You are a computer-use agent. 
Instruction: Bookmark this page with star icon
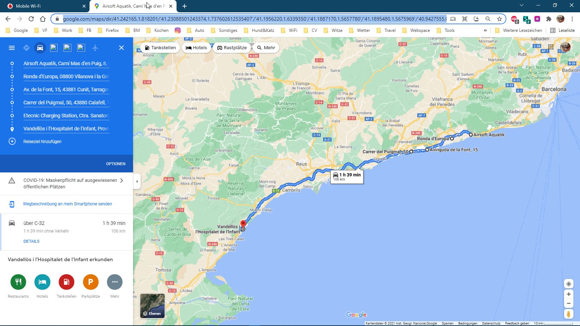pos(500,19)
